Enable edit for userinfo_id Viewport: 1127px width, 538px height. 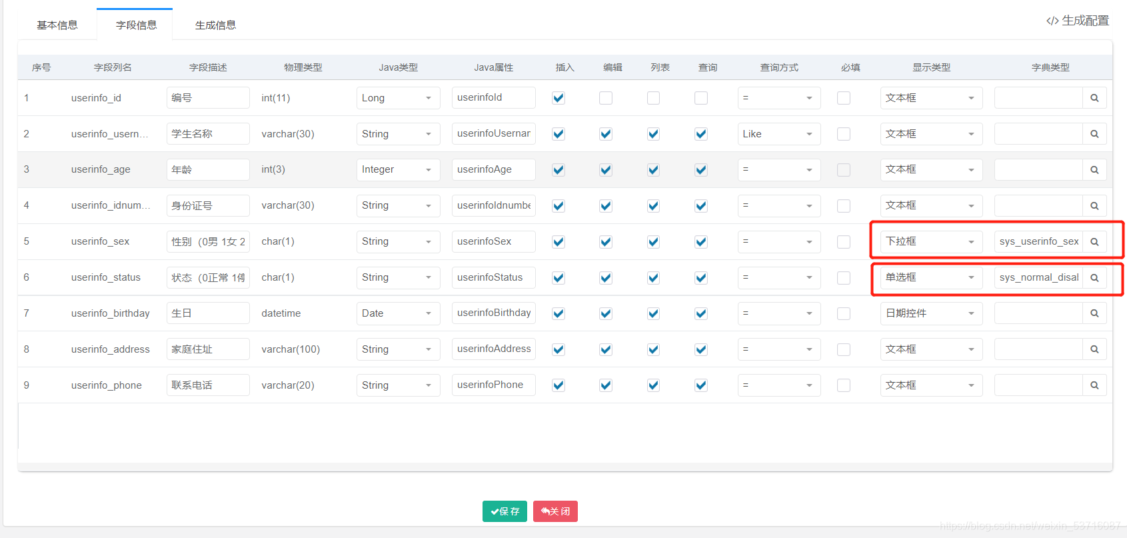[x=606, y=98]
